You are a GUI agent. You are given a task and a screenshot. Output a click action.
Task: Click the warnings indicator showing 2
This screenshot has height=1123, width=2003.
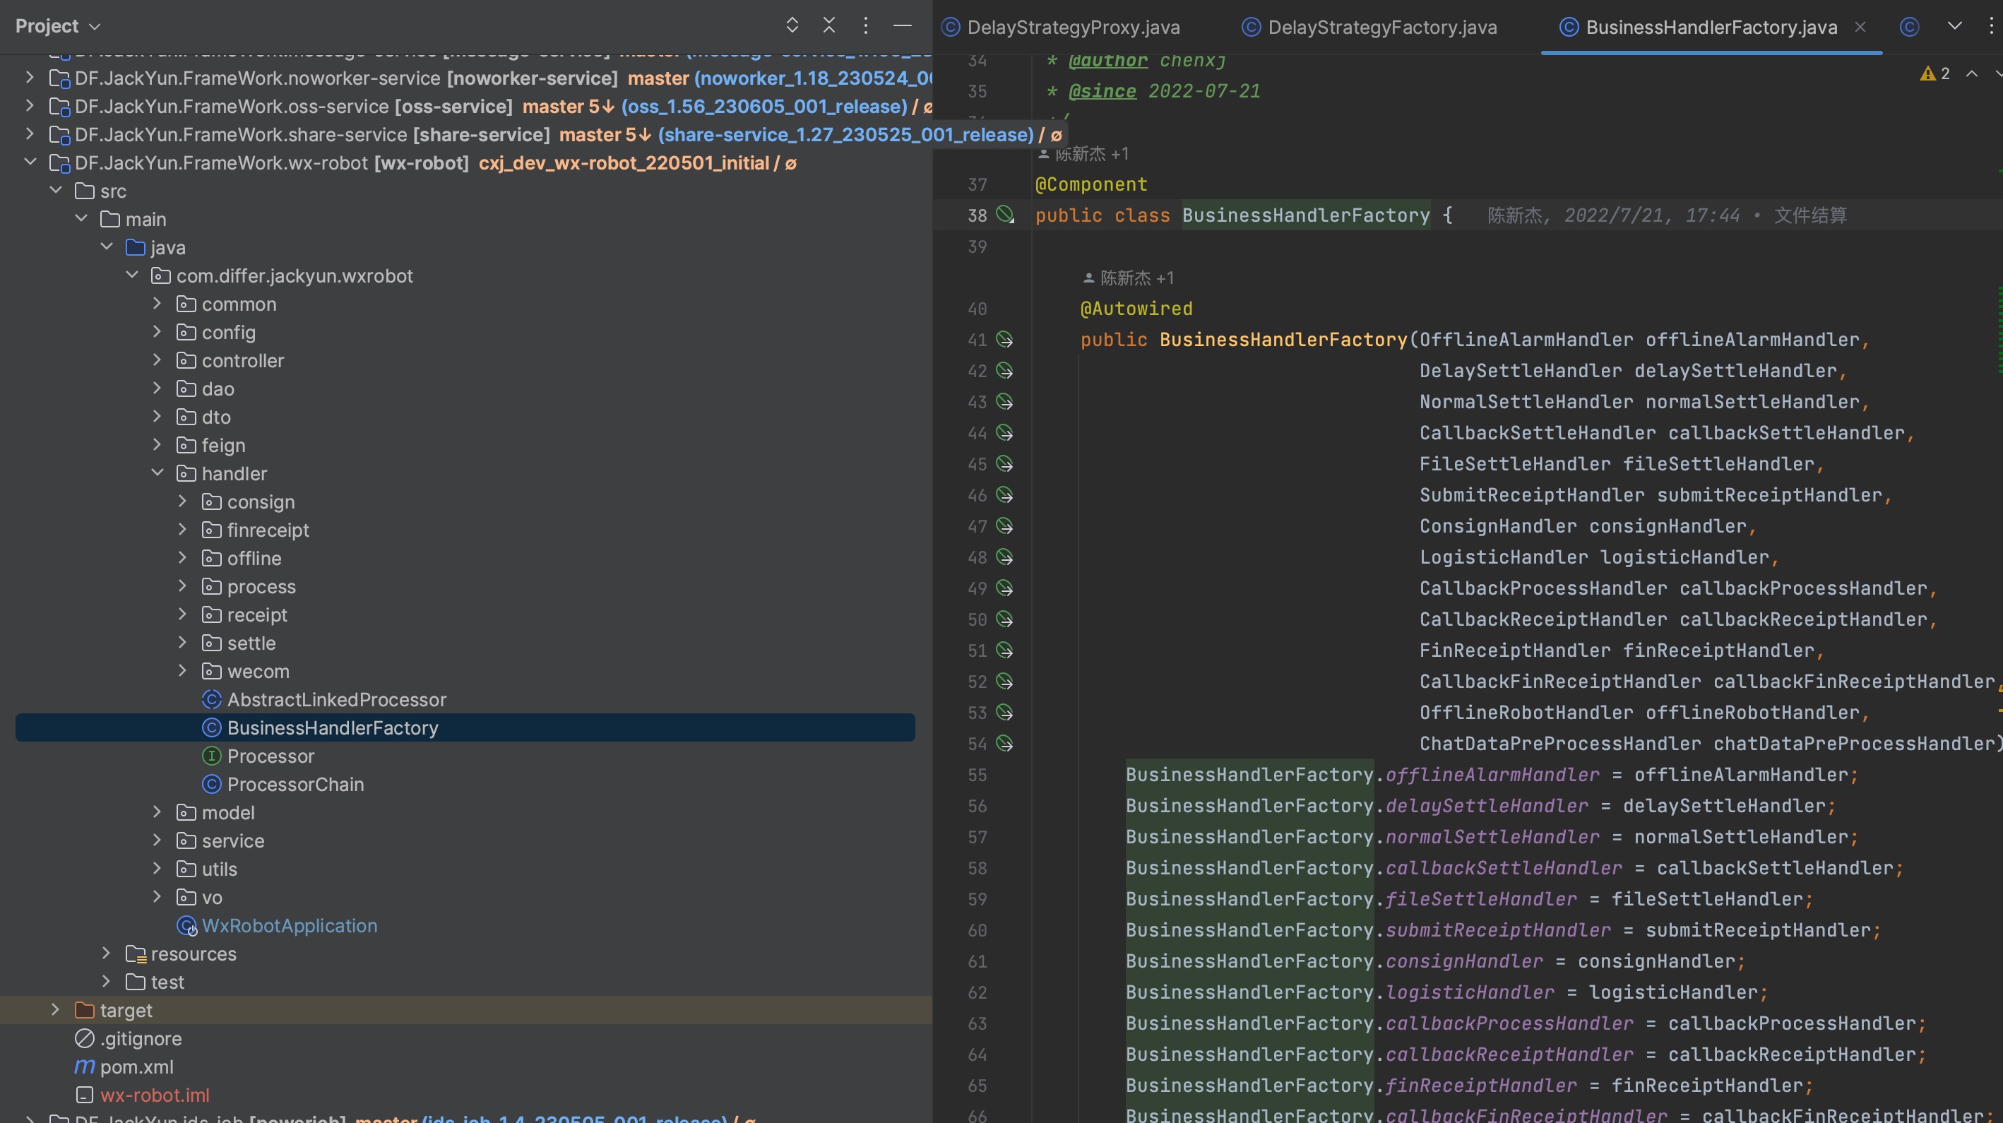(x=1934, y=73)
